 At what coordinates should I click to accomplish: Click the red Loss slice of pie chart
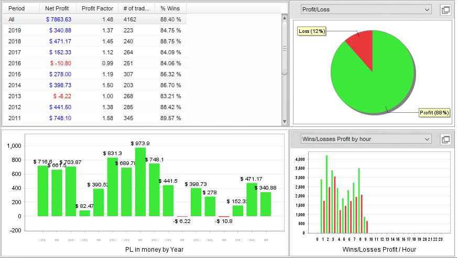coord(364,46)
